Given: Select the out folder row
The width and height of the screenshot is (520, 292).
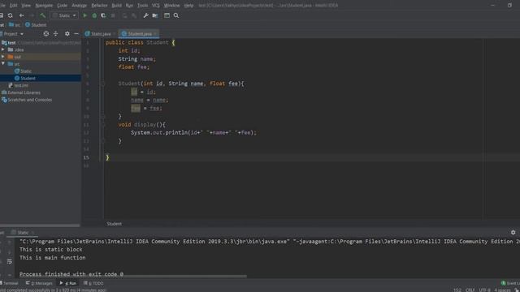Looking at the screenshot, I should pyautogui.click(x=41, y=57).
